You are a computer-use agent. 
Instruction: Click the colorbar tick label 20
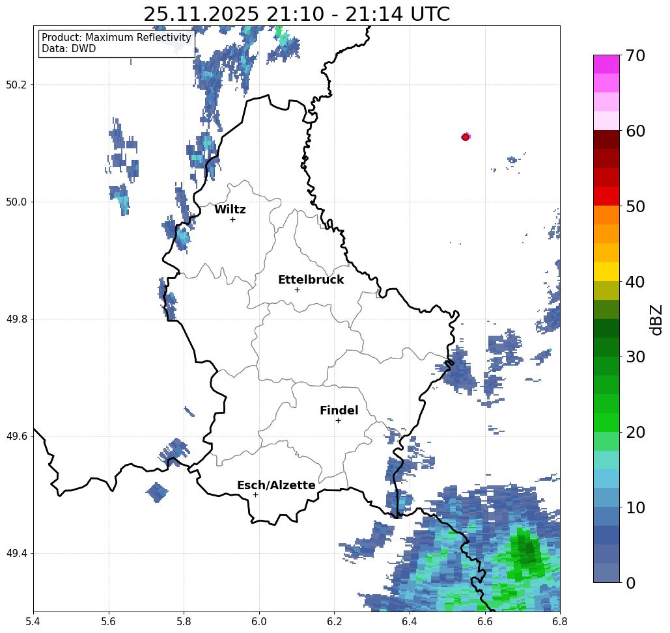635,432
